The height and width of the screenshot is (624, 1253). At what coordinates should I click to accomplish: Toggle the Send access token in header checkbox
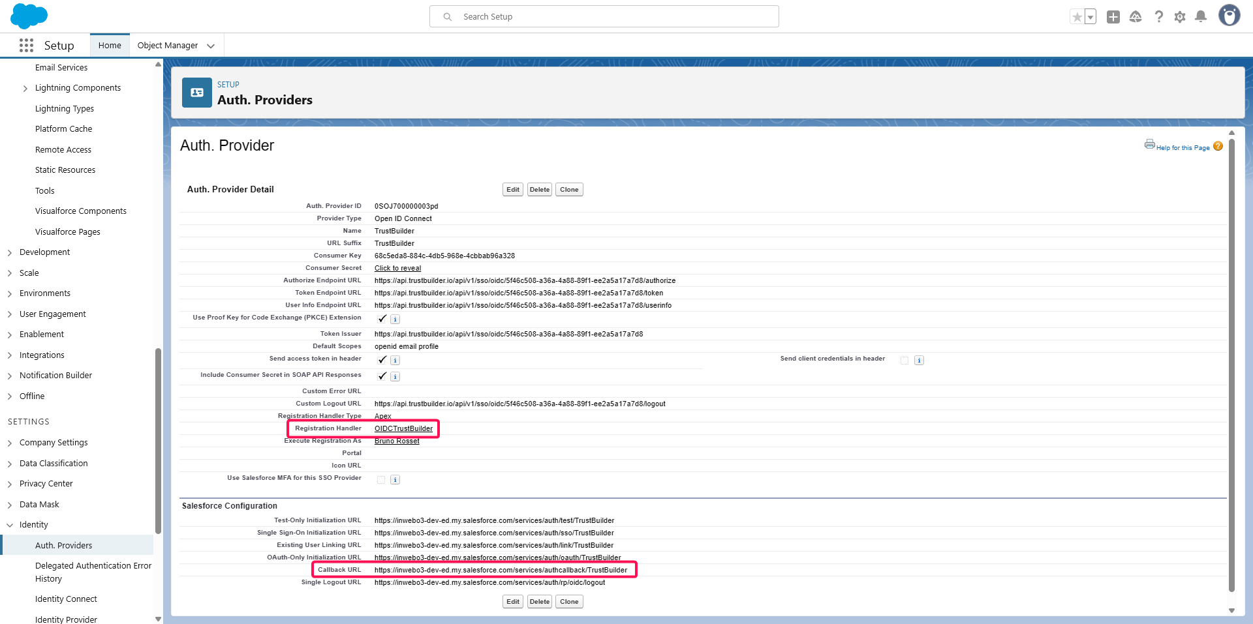(382, 360)
